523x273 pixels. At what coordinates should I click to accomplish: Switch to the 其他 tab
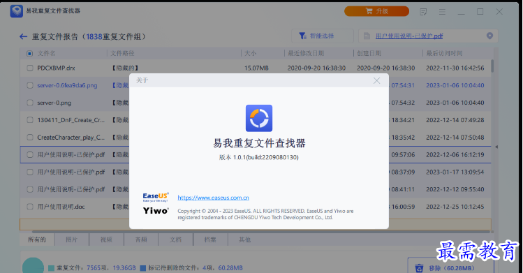pyautogui.click(x=245, y=239)
